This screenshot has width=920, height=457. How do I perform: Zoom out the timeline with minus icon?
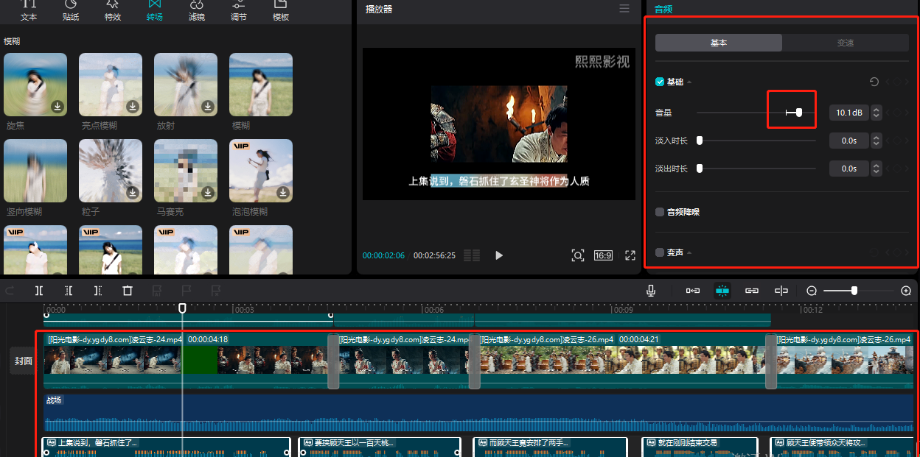[x=812, y=291]
